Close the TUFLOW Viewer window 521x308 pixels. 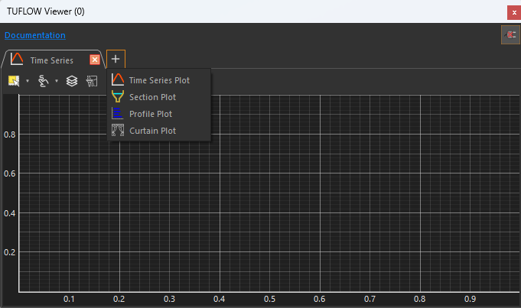pyautogui.click(x=513, y=11)
